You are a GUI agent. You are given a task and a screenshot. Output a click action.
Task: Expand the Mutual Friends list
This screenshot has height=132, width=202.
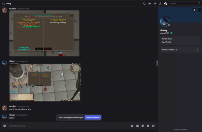(x=180, y=49)
